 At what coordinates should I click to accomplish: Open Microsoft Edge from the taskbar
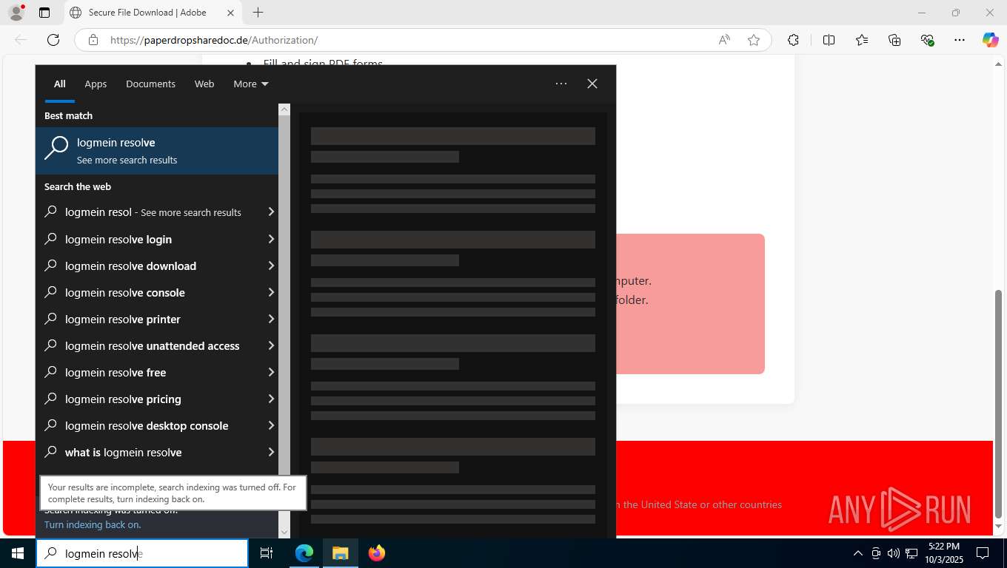click(304, 553)
